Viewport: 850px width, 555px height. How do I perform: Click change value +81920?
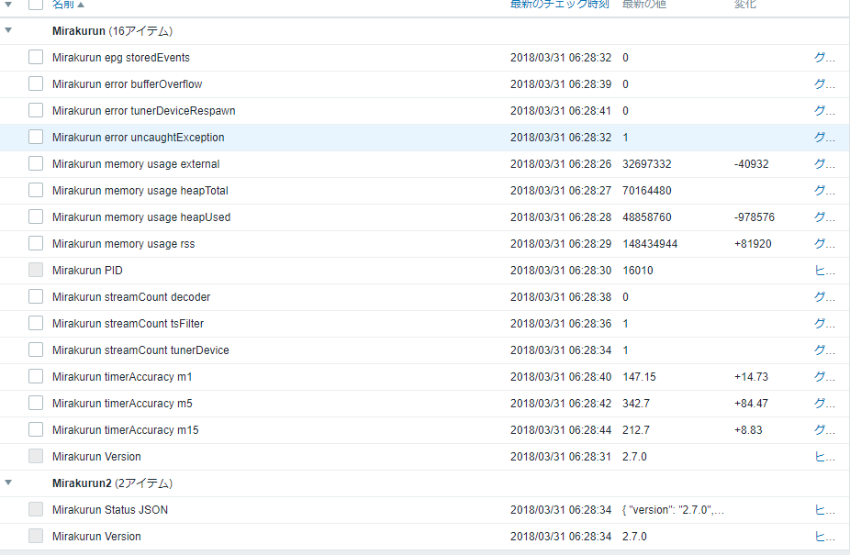click(x=753, y=243)
